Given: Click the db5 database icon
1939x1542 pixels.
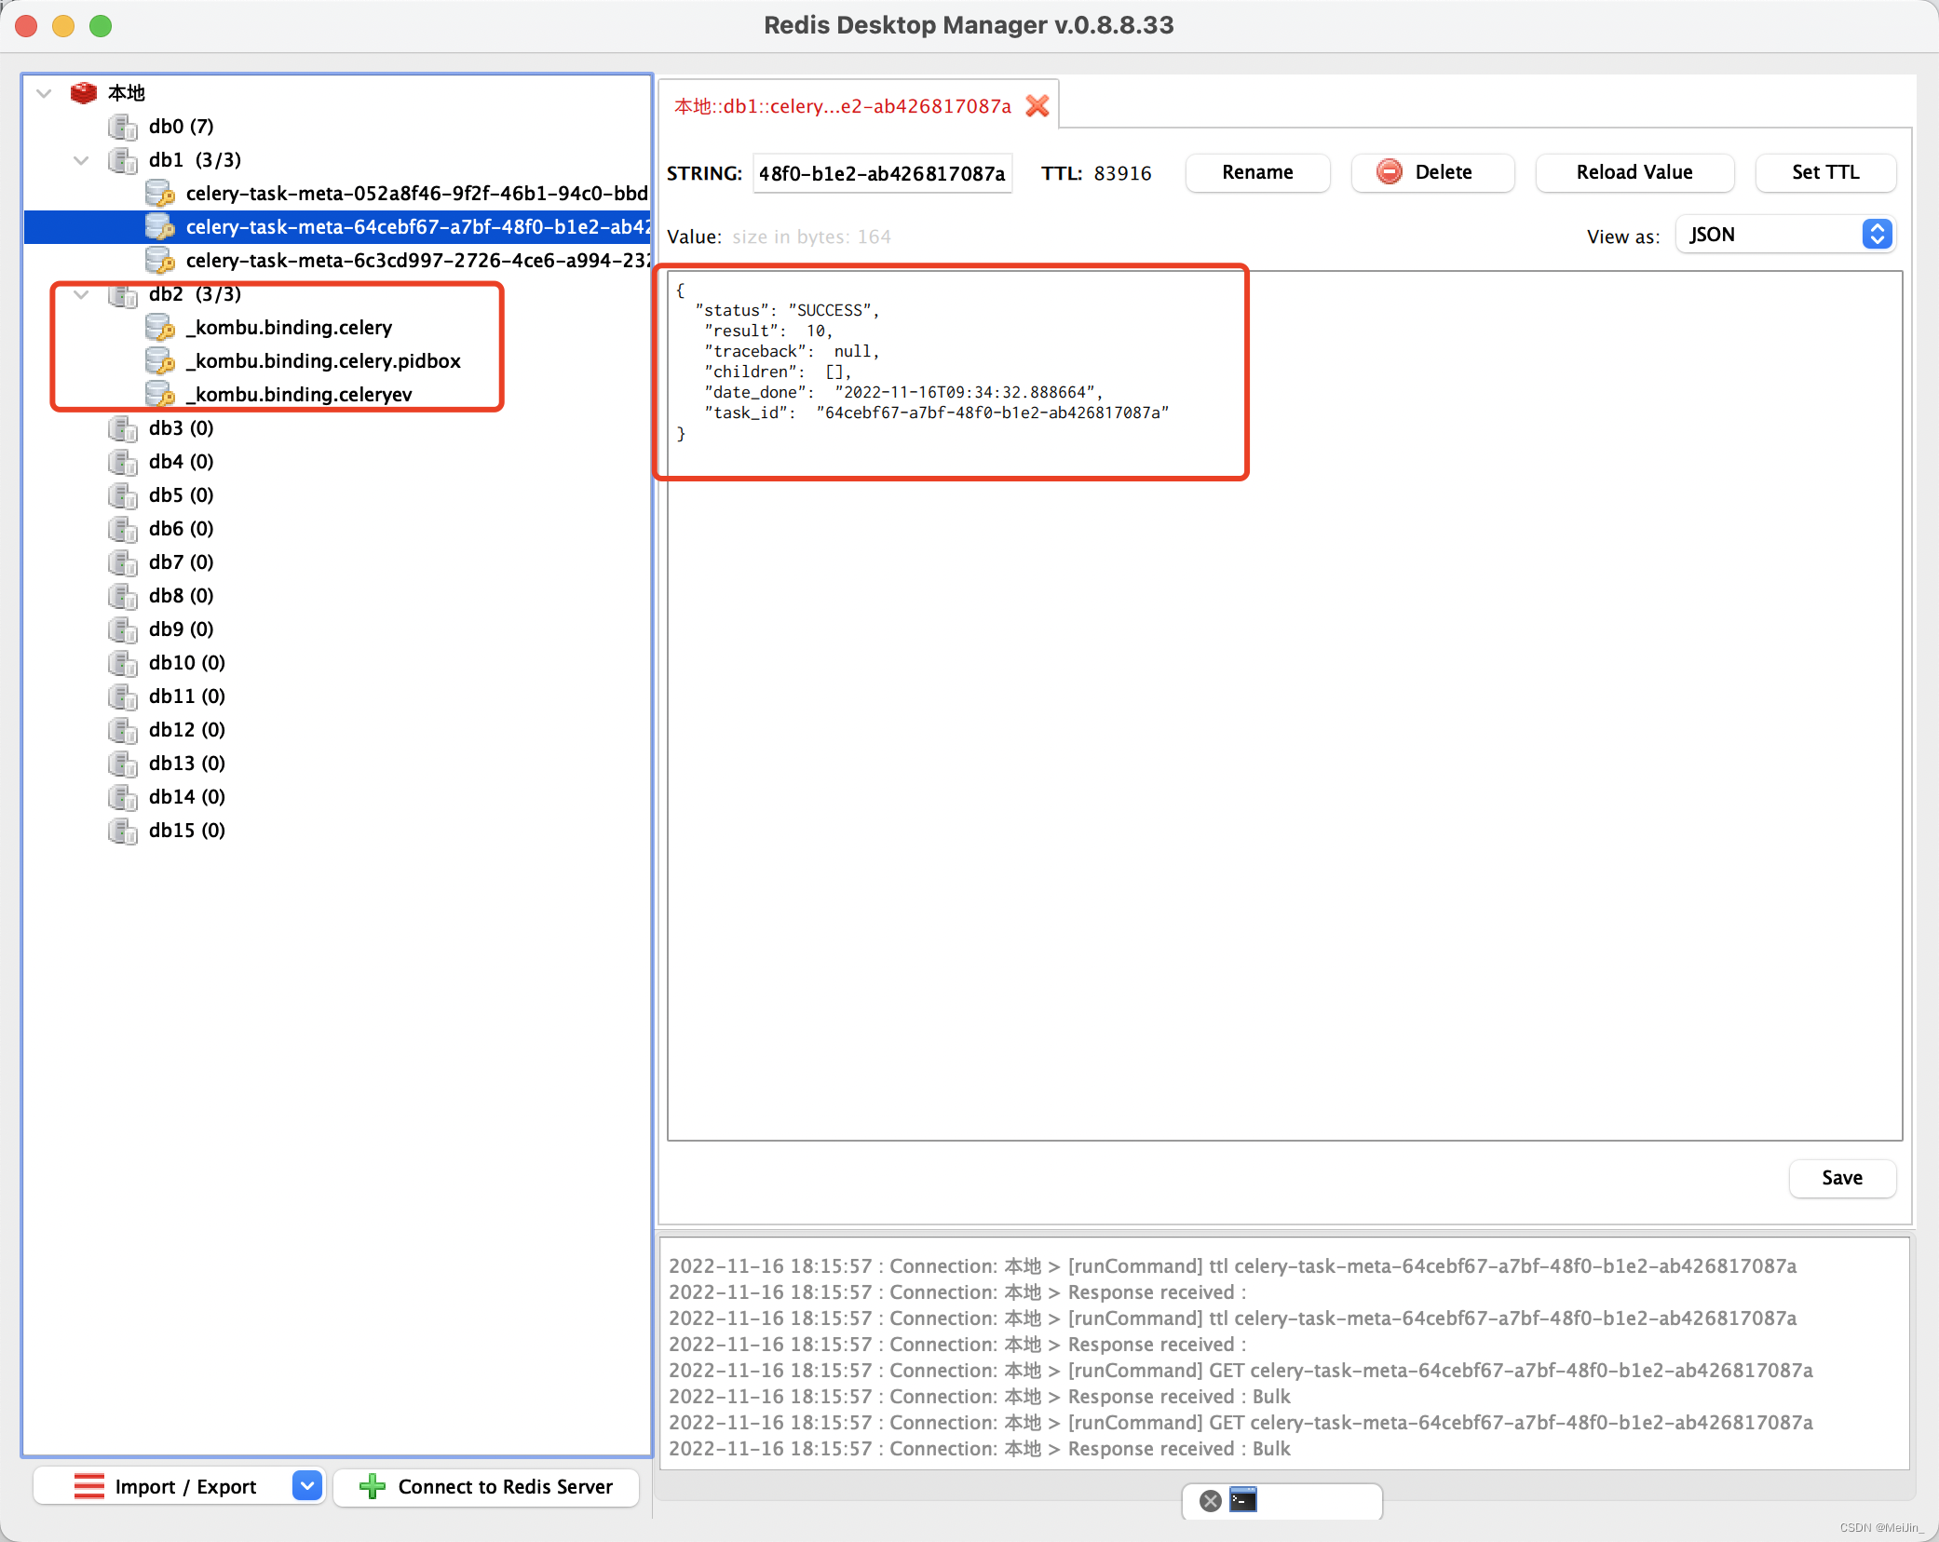Looking at the screenshot, I should 122,494.
